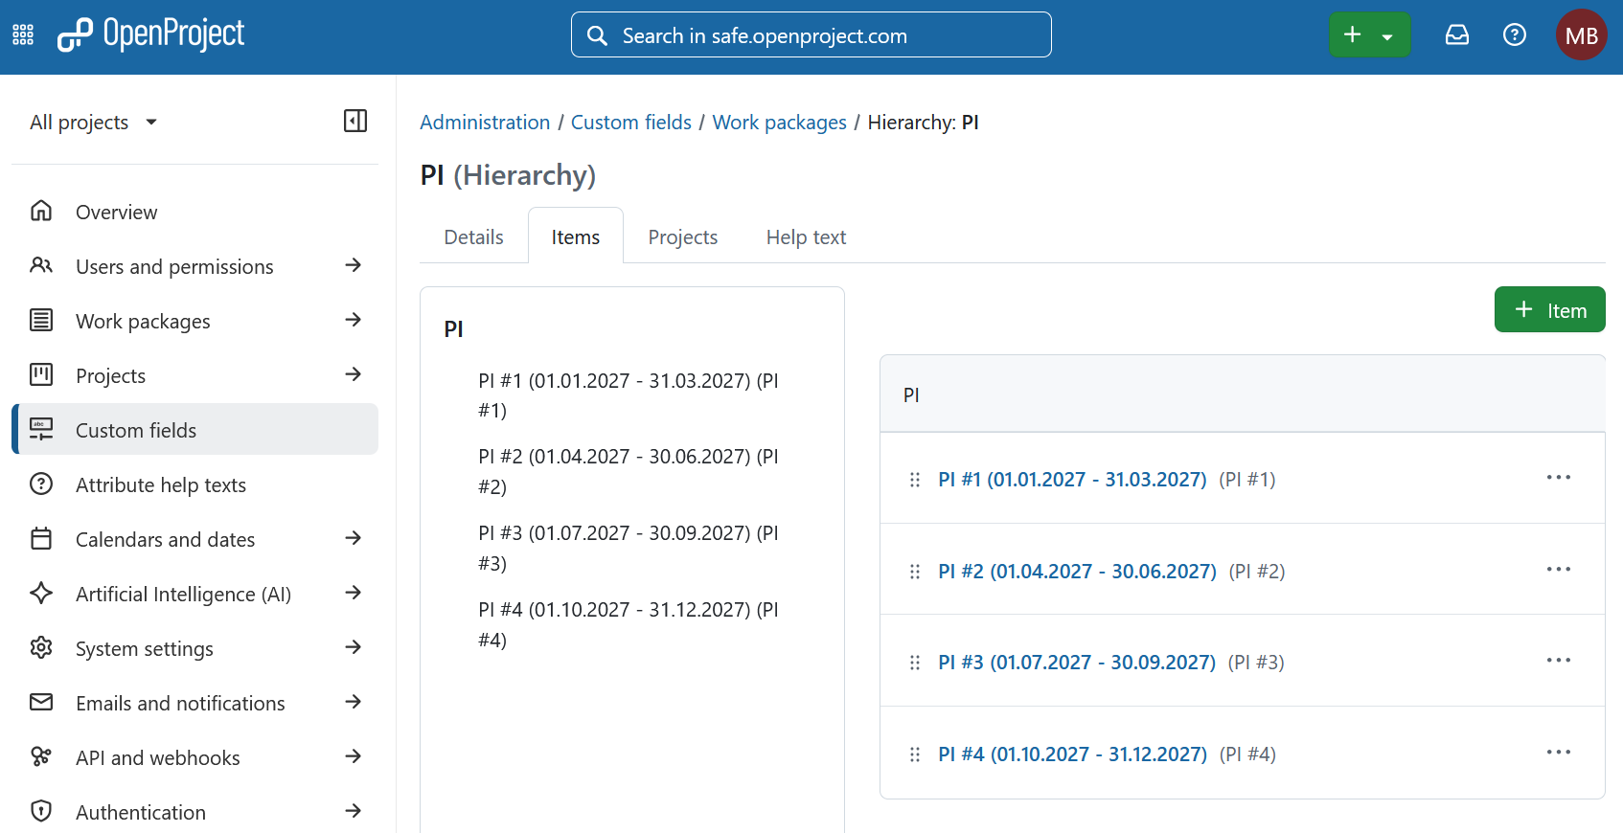Open the three-dot menu for PI #1
Screen dimensions: 1623x833
1559,478
